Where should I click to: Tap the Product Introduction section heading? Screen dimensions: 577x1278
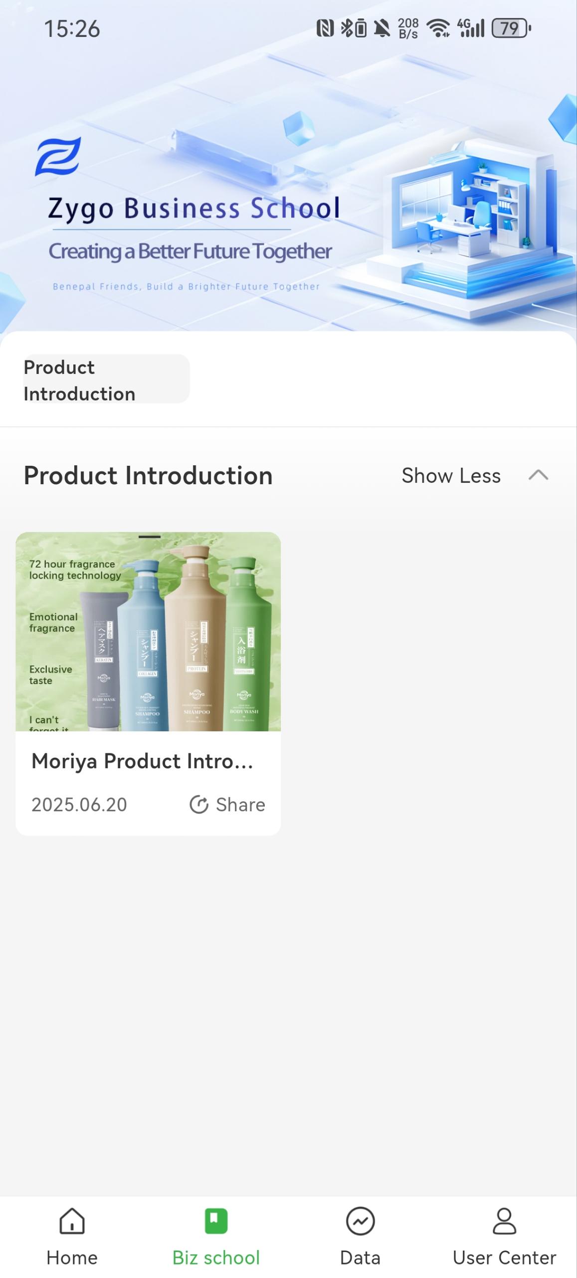pyautogui.click(x=148, y=476)
